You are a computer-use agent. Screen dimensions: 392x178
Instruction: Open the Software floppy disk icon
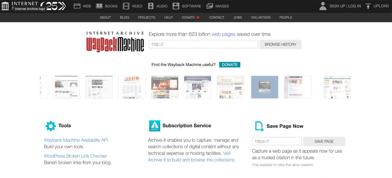point(176,6)
